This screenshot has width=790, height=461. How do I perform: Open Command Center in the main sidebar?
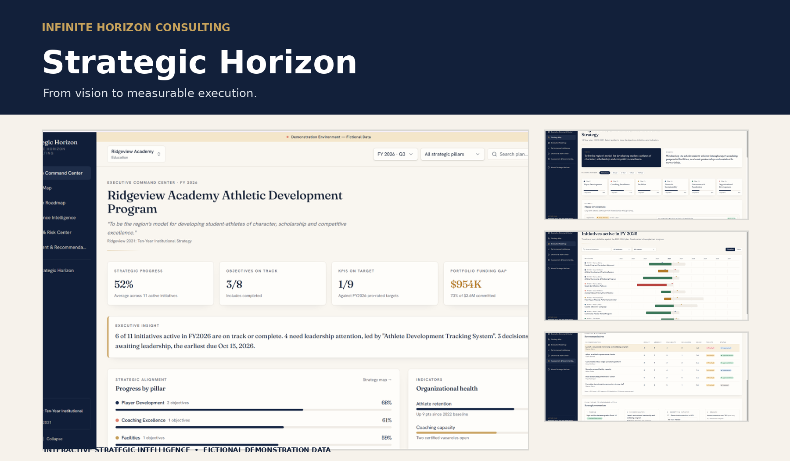[x=67, y=173]
